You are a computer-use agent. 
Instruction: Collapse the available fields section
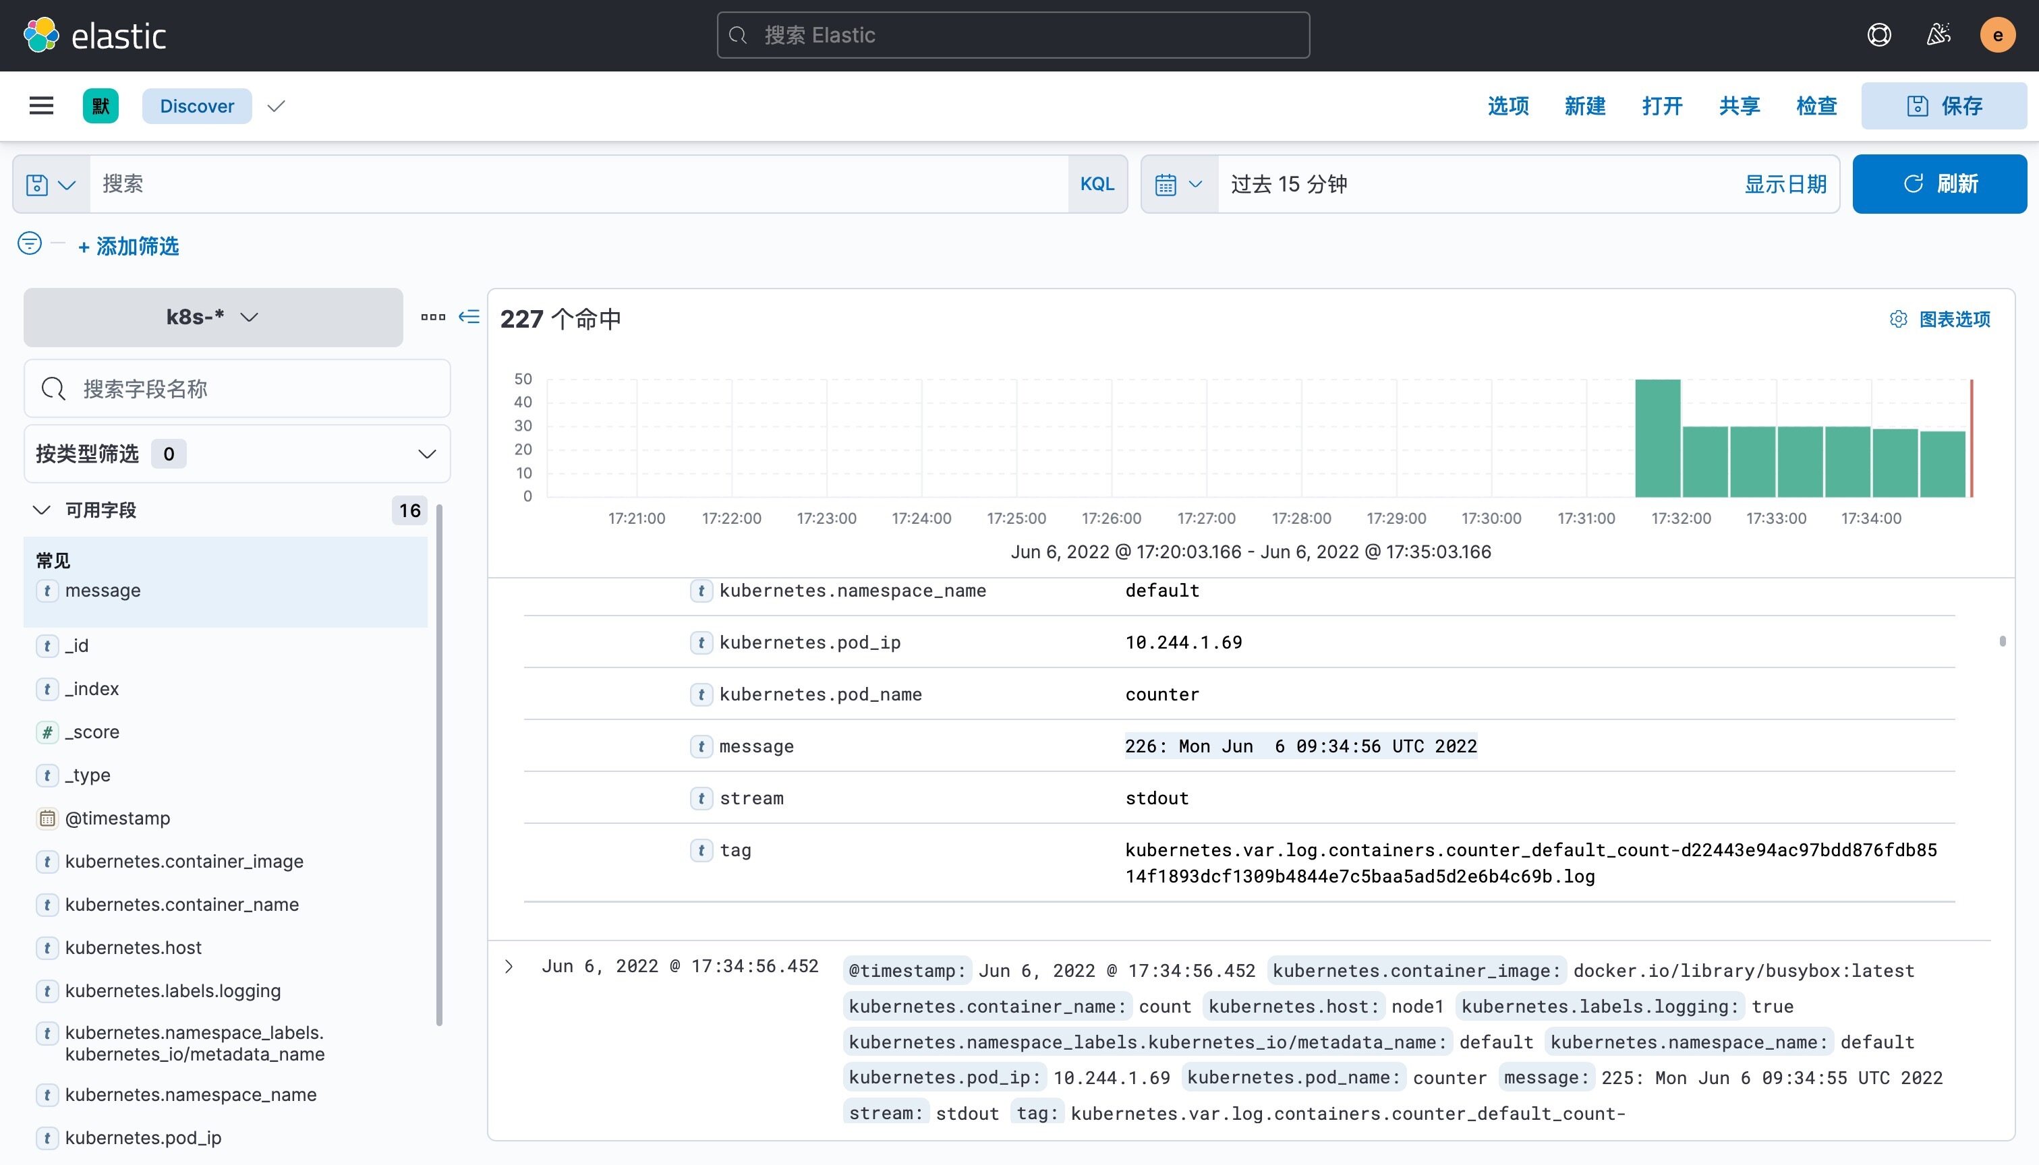(42, 510)
